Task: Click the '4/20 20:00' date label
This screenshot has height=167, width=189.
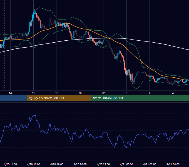Action: click(80, 164)
